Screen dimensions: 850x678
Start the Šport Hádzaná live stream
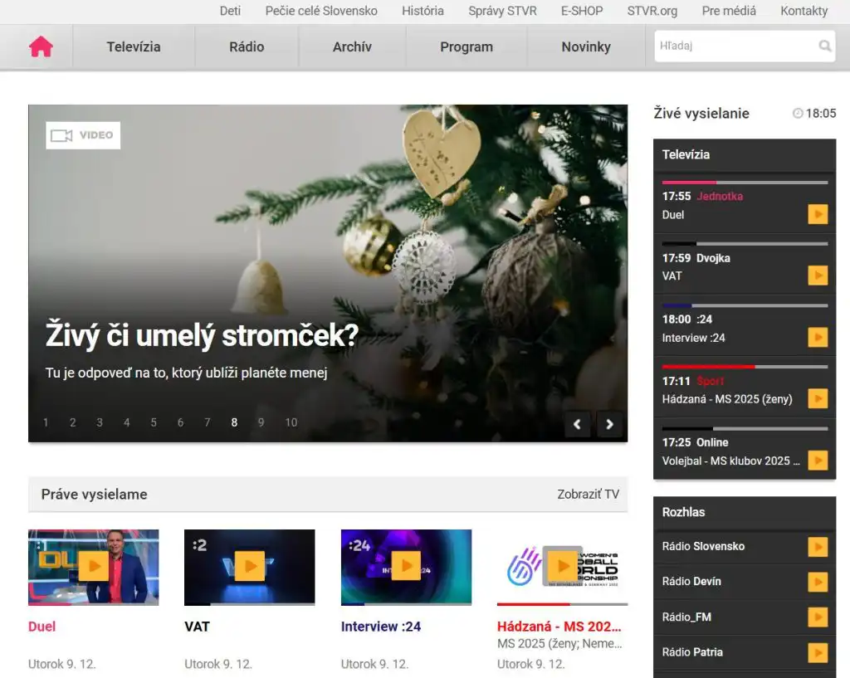[818, 399]
